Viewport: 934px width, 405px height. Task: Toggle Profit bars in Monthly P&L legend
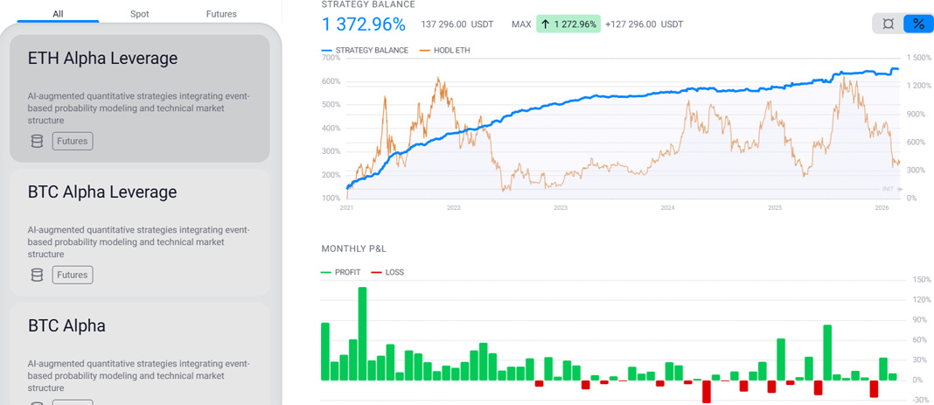pyautogui.click(x=341, y=272)
